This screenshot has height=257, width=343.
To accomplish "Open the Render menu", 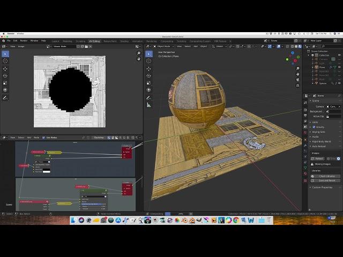I will 24,41.
